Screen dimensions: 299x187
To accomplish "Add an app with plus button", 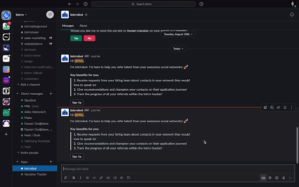I will point(51,162).
